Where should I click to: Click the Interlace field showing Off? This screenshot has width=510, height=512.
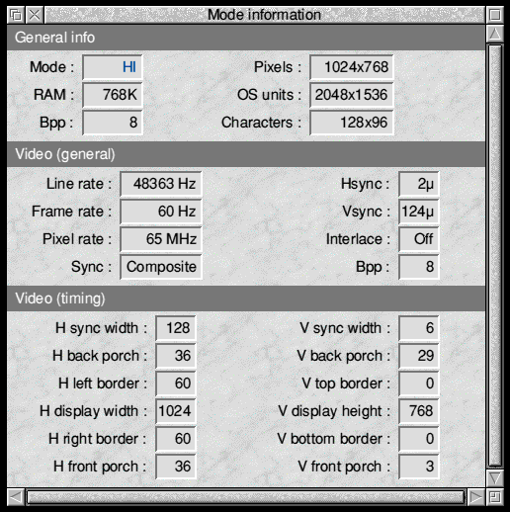[x=419, y=239]
